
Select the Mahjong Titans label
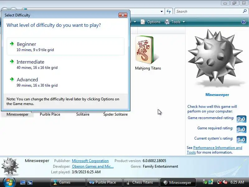148,68
